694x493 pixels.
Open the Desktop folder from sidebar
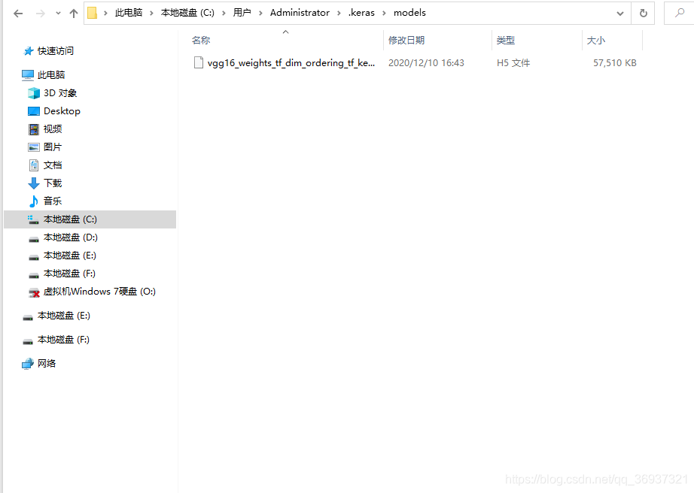pos(61,110)
